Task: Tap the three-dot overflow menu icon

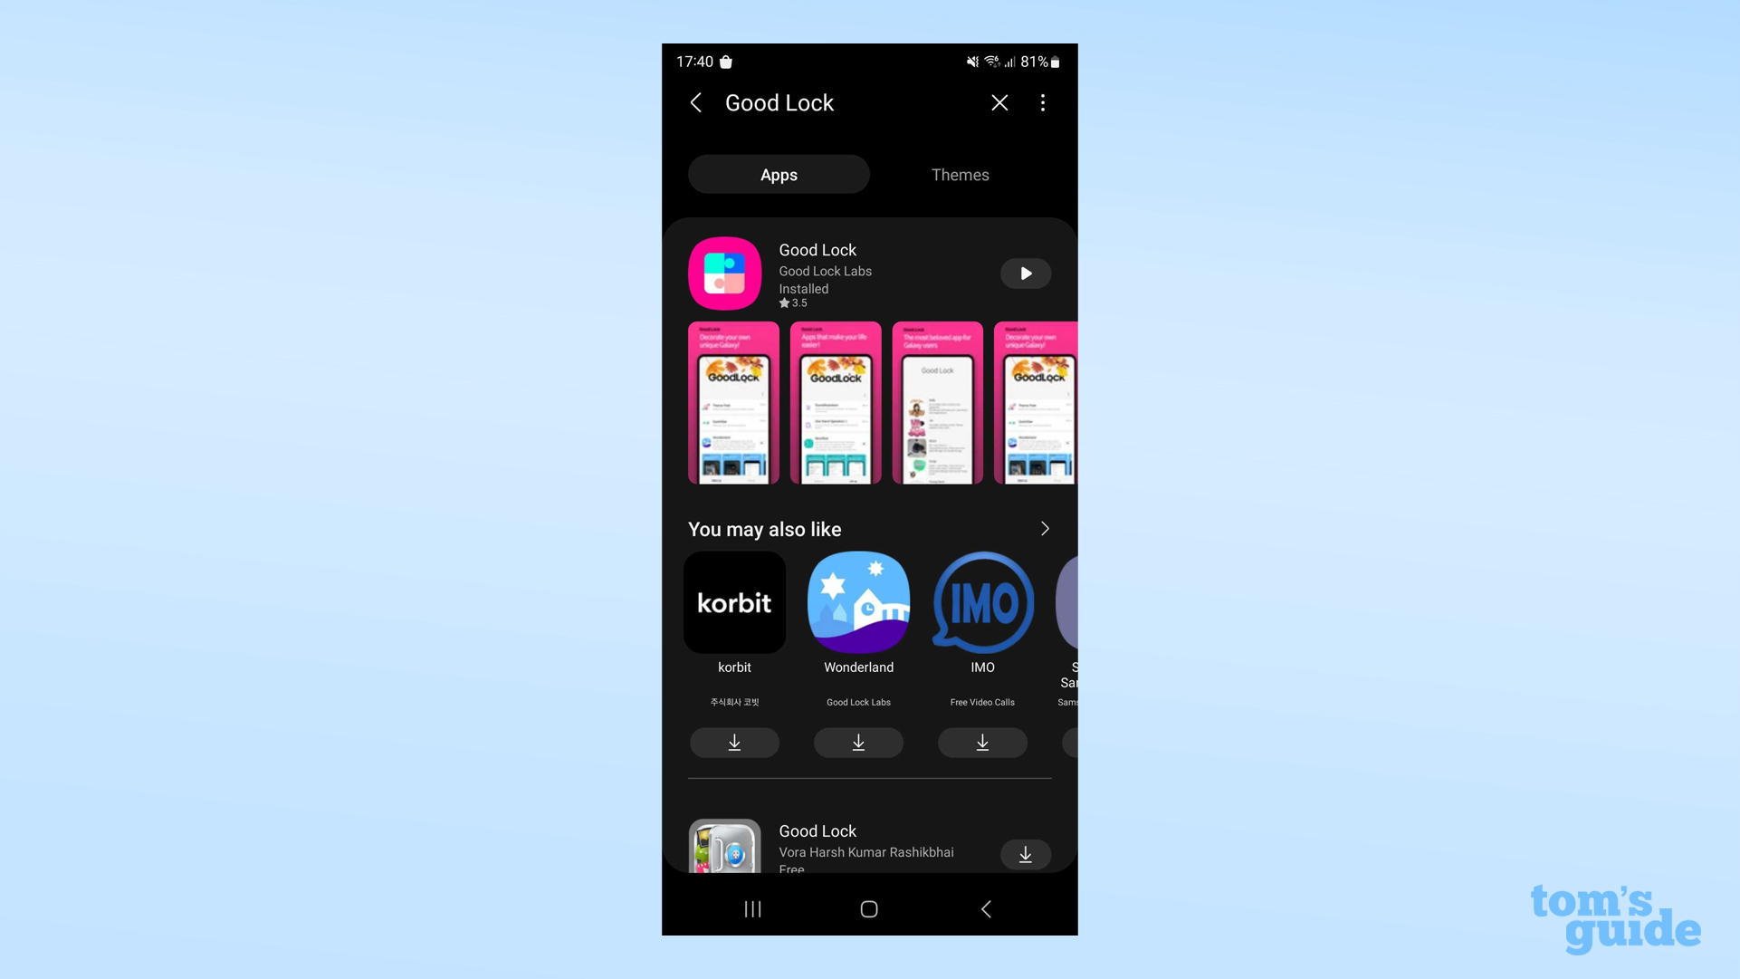Action: (x=1041, y=101)
